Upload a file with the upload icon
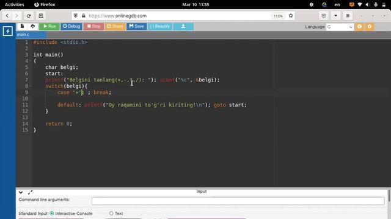The image size is (391, 219). point(32,26)
